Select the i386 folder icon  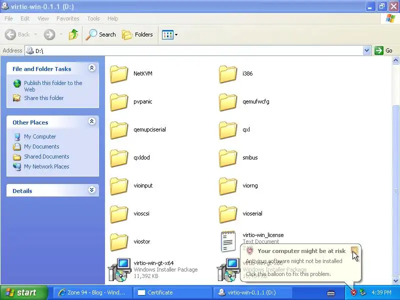(228, 74)
